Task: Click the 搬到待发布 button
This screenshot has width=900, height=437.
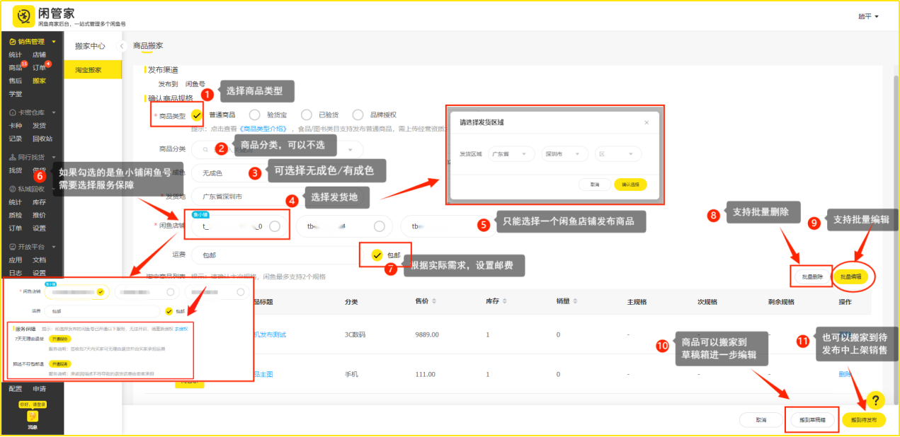Action: coord(863,419)
